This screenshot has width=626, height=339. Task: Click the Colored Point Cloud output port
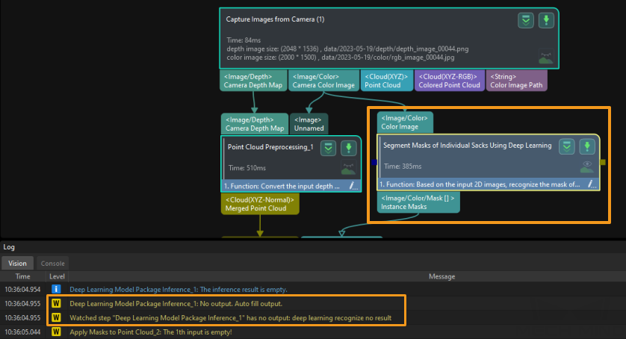[x=449, y=81]
